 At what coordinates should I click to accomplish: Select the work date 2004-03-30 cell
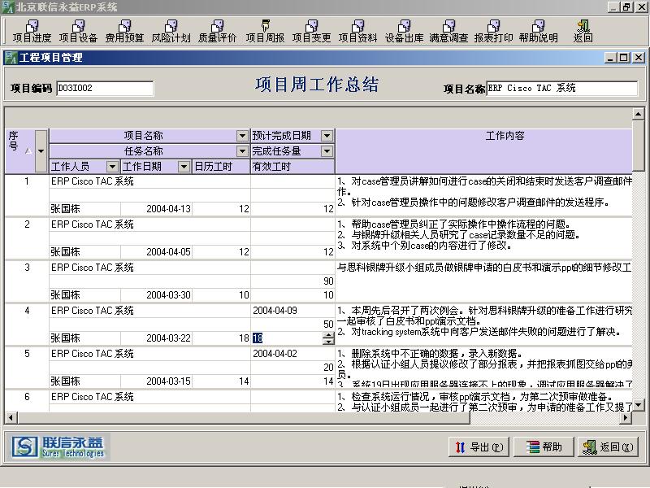click(x=156, y=295)
